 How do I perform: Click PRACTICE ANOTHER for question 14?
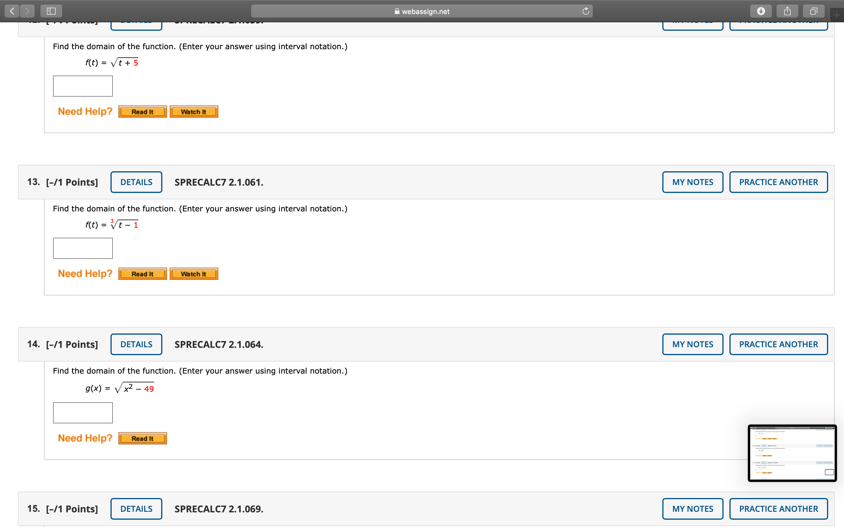tap(778, 344)
